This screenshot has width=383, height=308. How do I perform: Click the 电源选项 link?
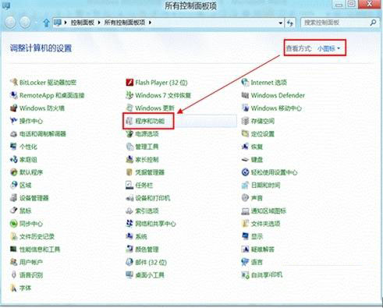(147, 134)
